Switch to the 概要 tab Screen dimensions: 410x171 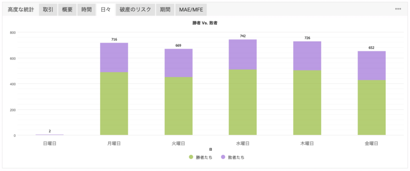pyautogui.click(x=67, y=10)
